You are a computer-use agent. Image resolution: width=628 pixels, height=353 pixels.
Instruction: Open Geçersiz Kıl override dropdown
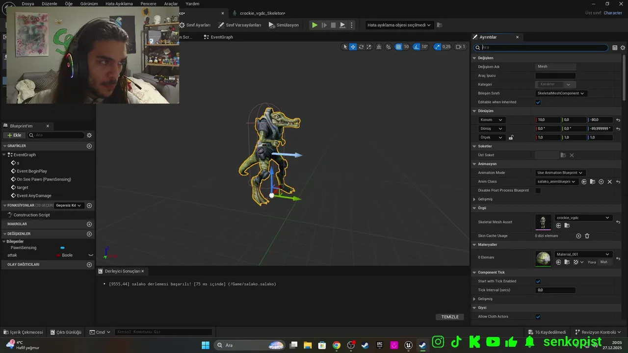click(x=69, y=205)
